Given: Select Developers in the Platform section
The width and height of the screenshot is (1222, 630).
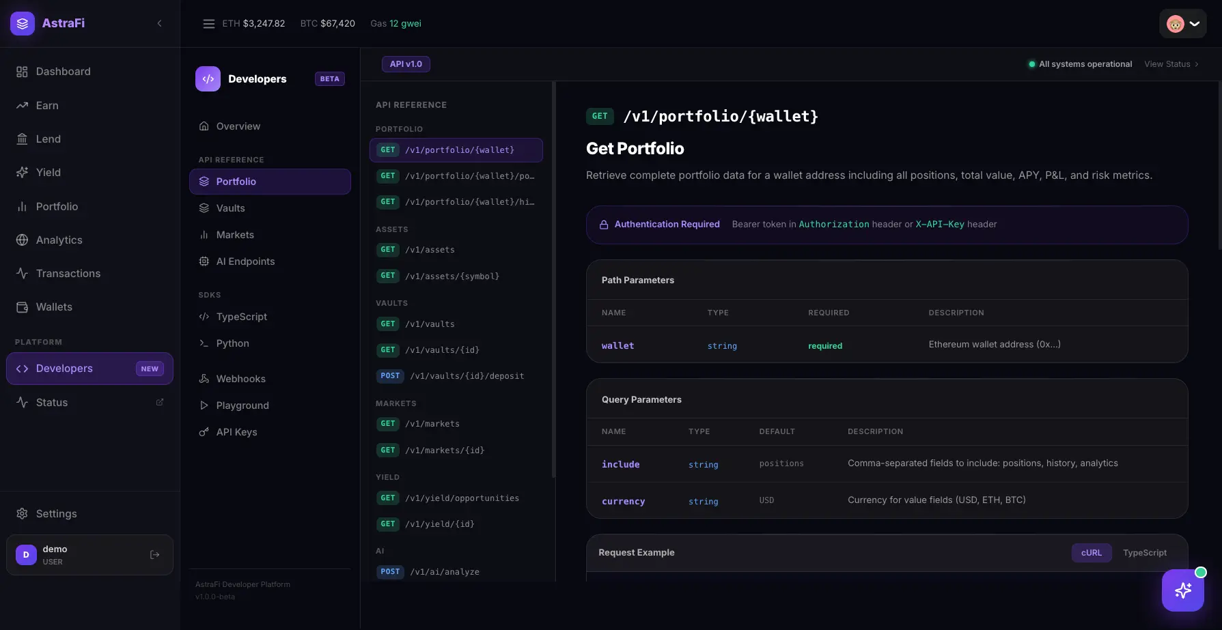Looking at the screenshot, I should point(89,369).
